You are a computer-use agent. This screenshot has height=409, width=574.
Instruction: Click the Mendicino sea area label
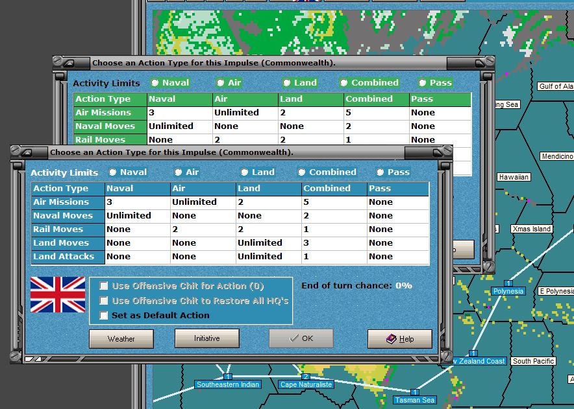pos(557,156)
